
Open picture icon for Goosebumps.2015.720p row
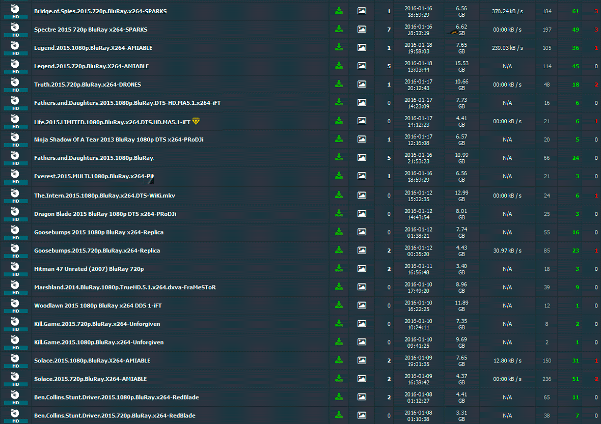[x=362, y=250]
